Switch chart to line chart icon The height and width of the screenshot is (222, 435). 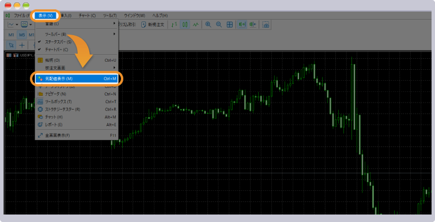(x=196, y=25)
